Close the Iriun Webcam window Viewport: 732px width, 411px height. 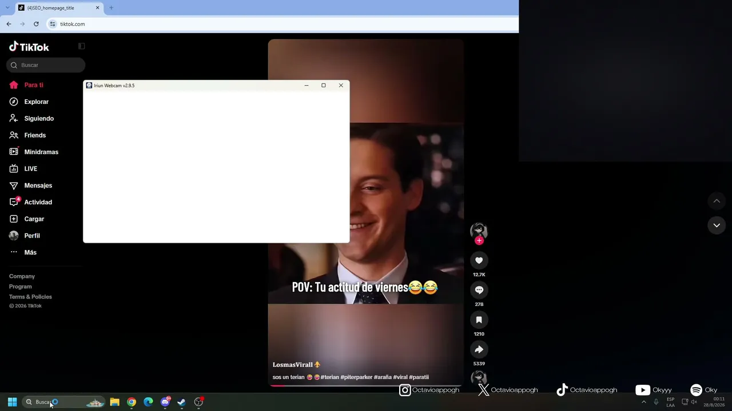341,86
